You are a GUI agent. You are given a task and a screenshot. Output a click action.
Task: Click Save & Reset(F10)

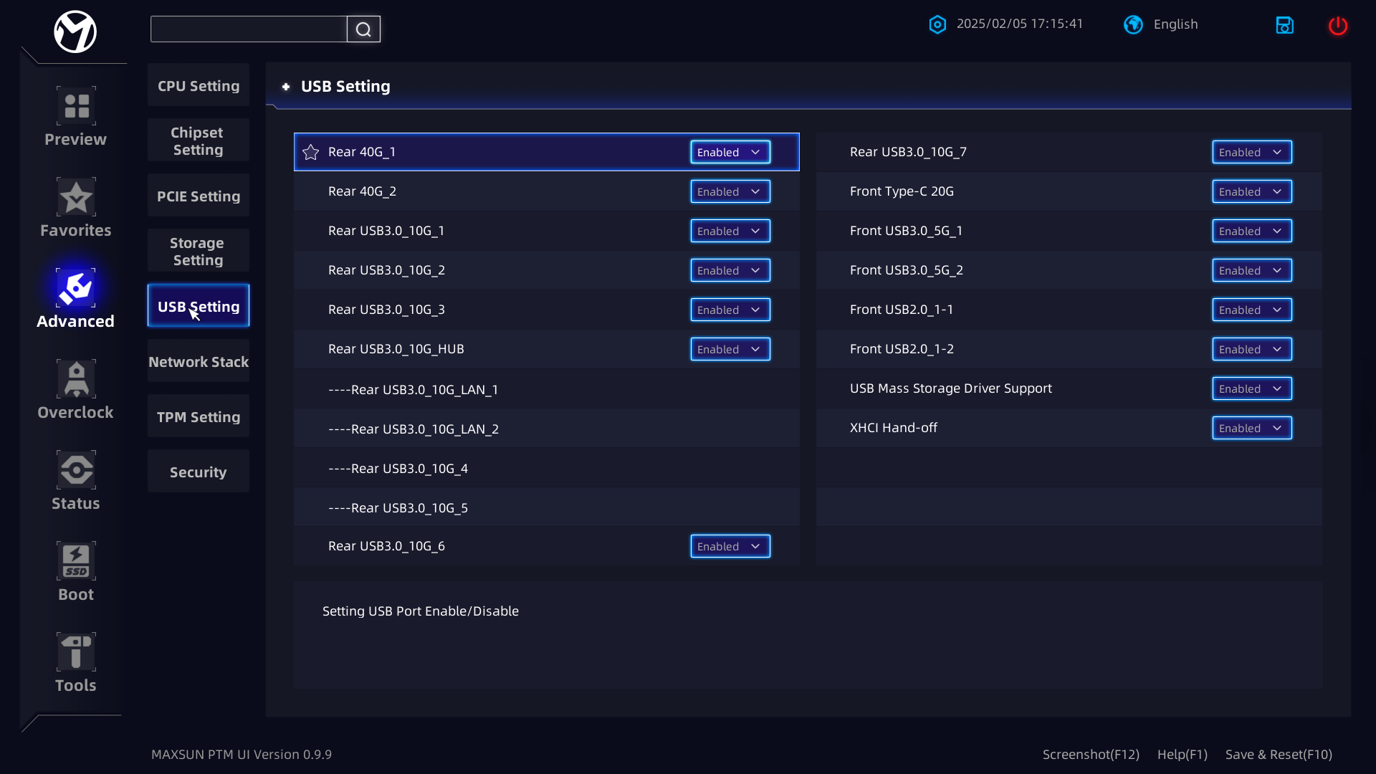(1279, 754)
